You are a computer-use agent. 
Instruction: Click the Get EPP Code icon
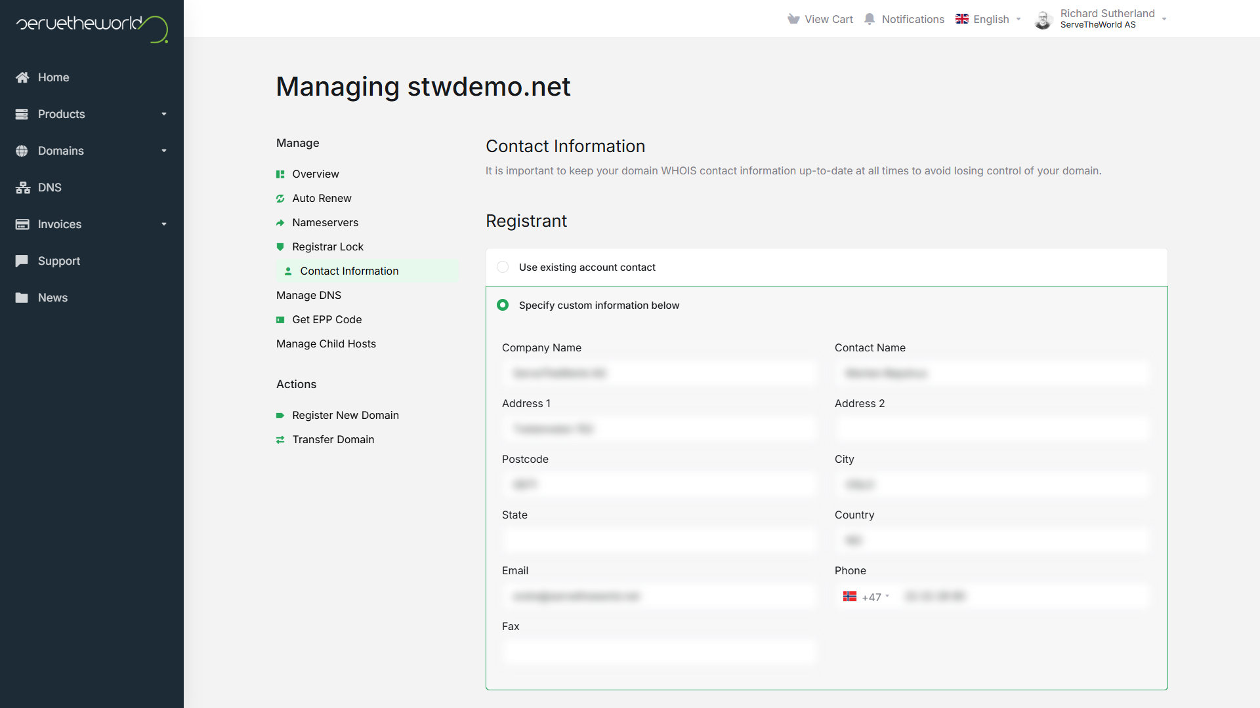[280, 320]
